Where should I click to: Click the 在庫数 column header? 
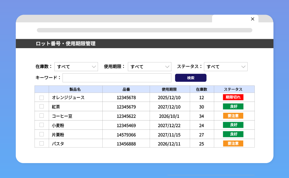(202, 89)
